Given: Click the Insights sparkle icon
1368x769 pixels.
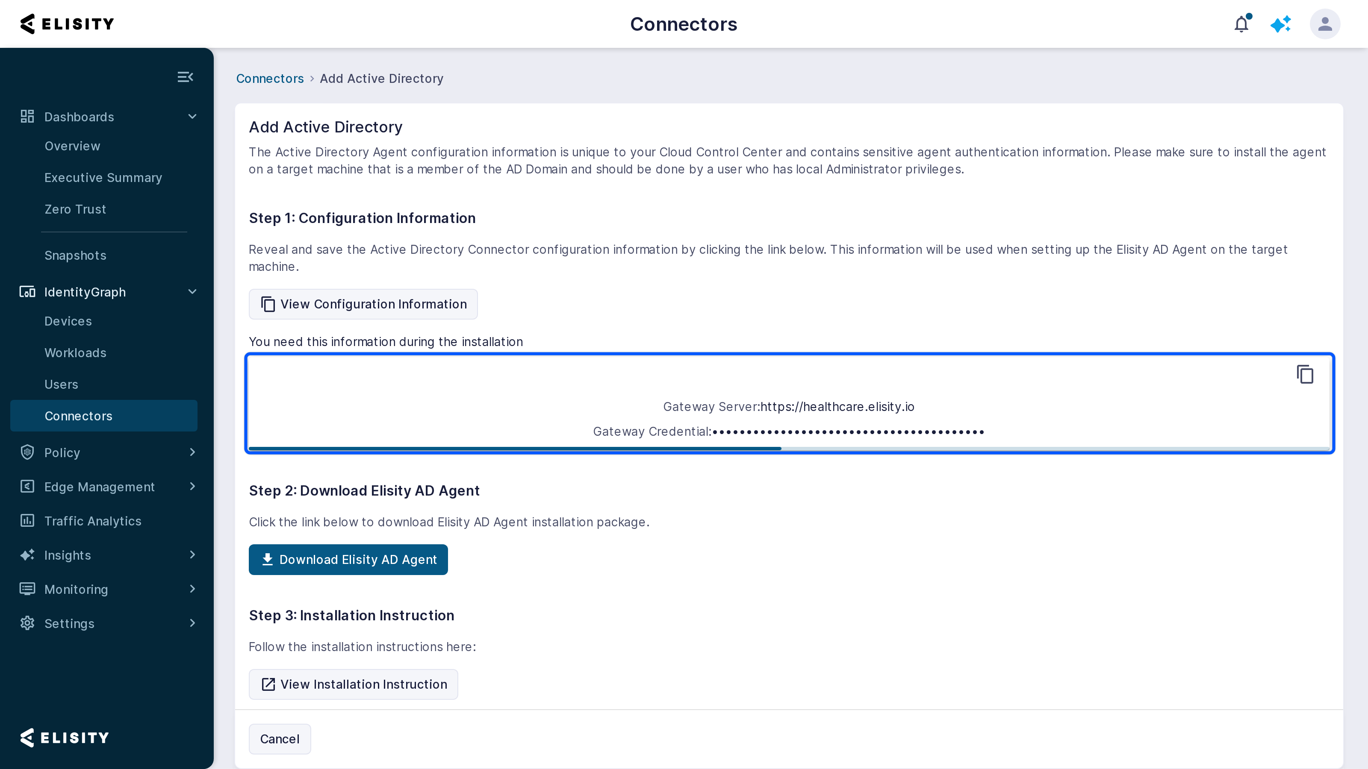Looking at the screenshot, I should tap(27, 555).
